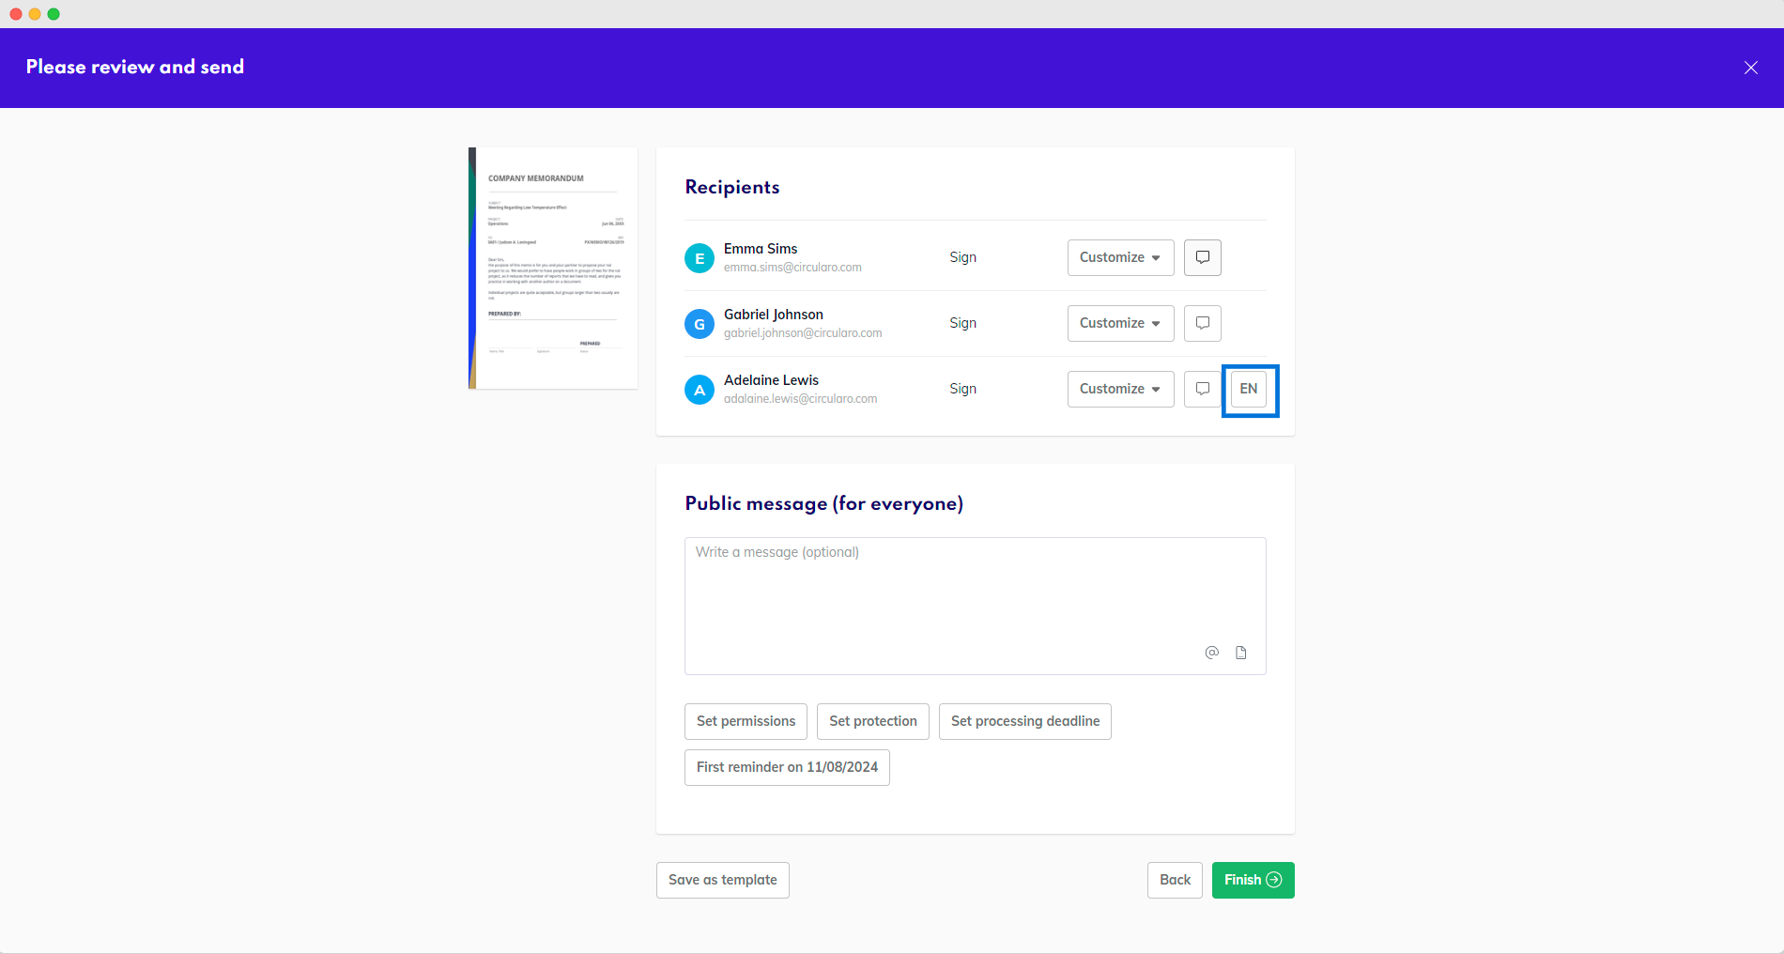Click Adelaine Lewis' avatar circle
The image size is (1784, 954).
point(699,390)
